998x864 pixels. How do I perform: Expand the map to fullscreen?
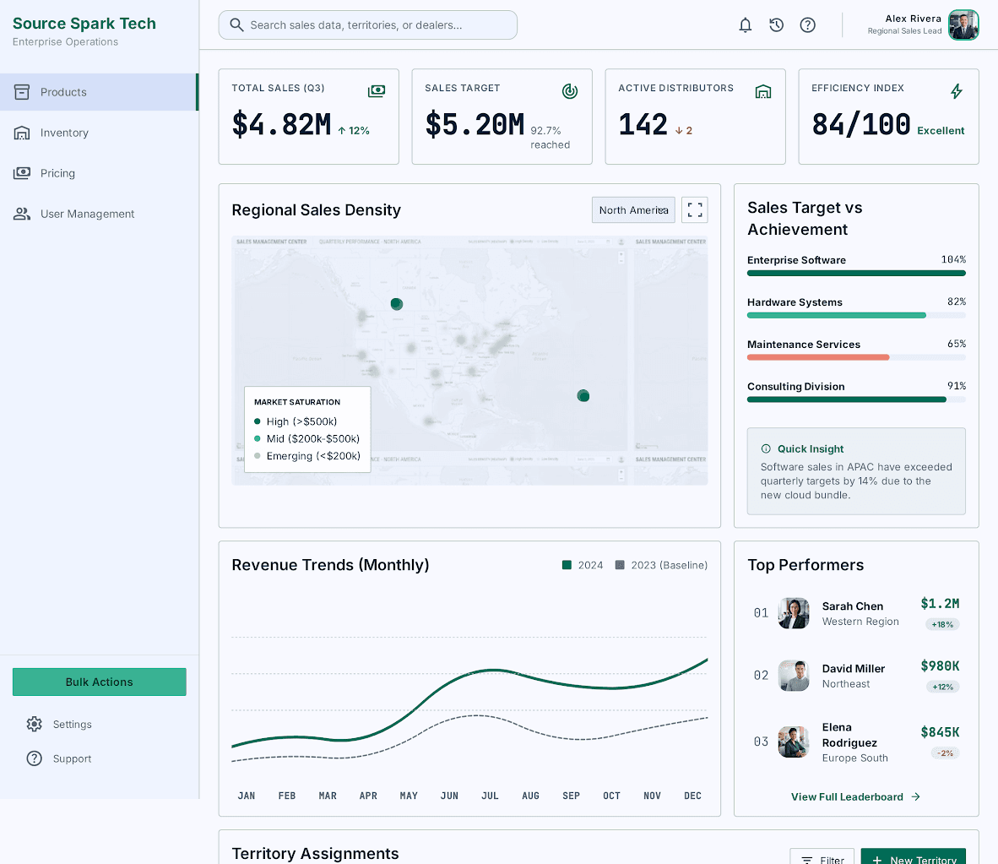point(695,210)
